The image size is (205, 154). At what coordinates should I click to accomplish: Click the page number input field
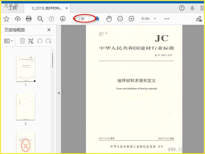[x=75, y=19]
